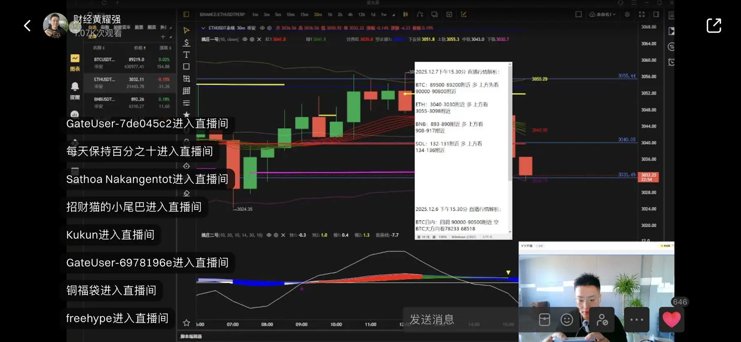Select ETHUSDT row in watchlist
Viewport: 741px width, 342px height.
point(130,83)
